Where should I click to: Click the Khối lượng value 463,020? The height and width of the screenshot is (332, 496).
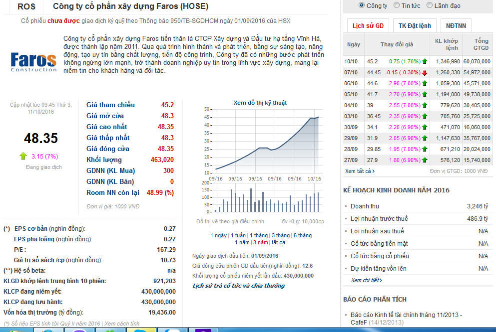(162, 160)
